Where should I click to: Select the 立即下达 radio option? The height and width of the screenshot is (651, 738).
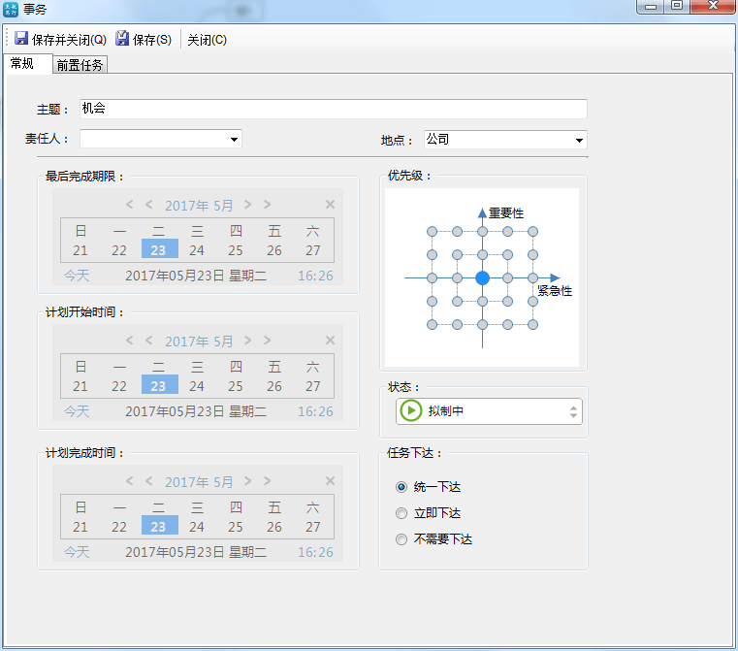(401, 513)
